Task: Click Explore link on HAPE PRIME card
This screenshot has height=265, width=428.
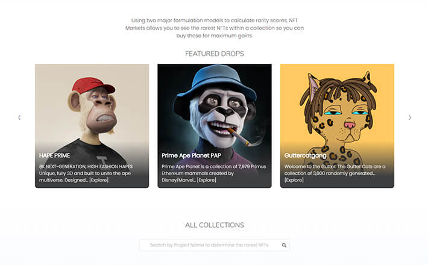Action: [x=99, y=180]
